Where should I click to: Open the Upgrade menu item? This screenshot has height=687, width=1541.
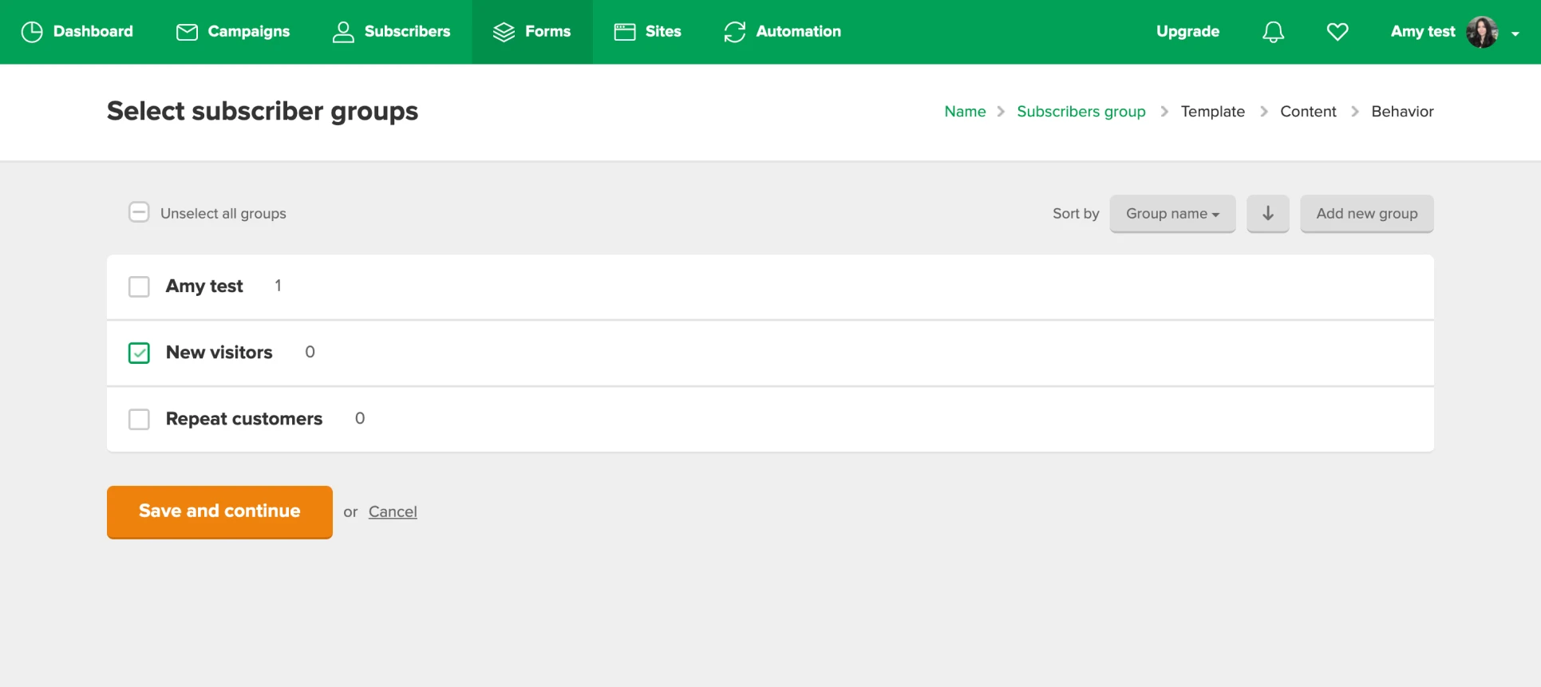1187,32
